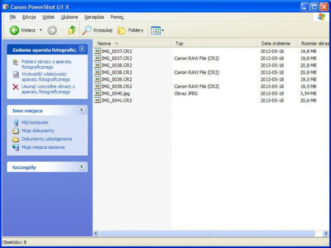
Task: Open Moje dokumenty link
Action: pos(38,131)
